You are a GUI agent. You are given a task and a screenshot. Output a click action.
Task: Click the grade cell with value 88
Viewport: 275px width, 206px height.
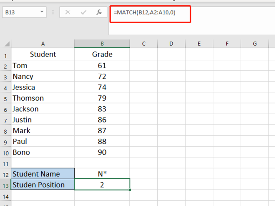(102, 141)
